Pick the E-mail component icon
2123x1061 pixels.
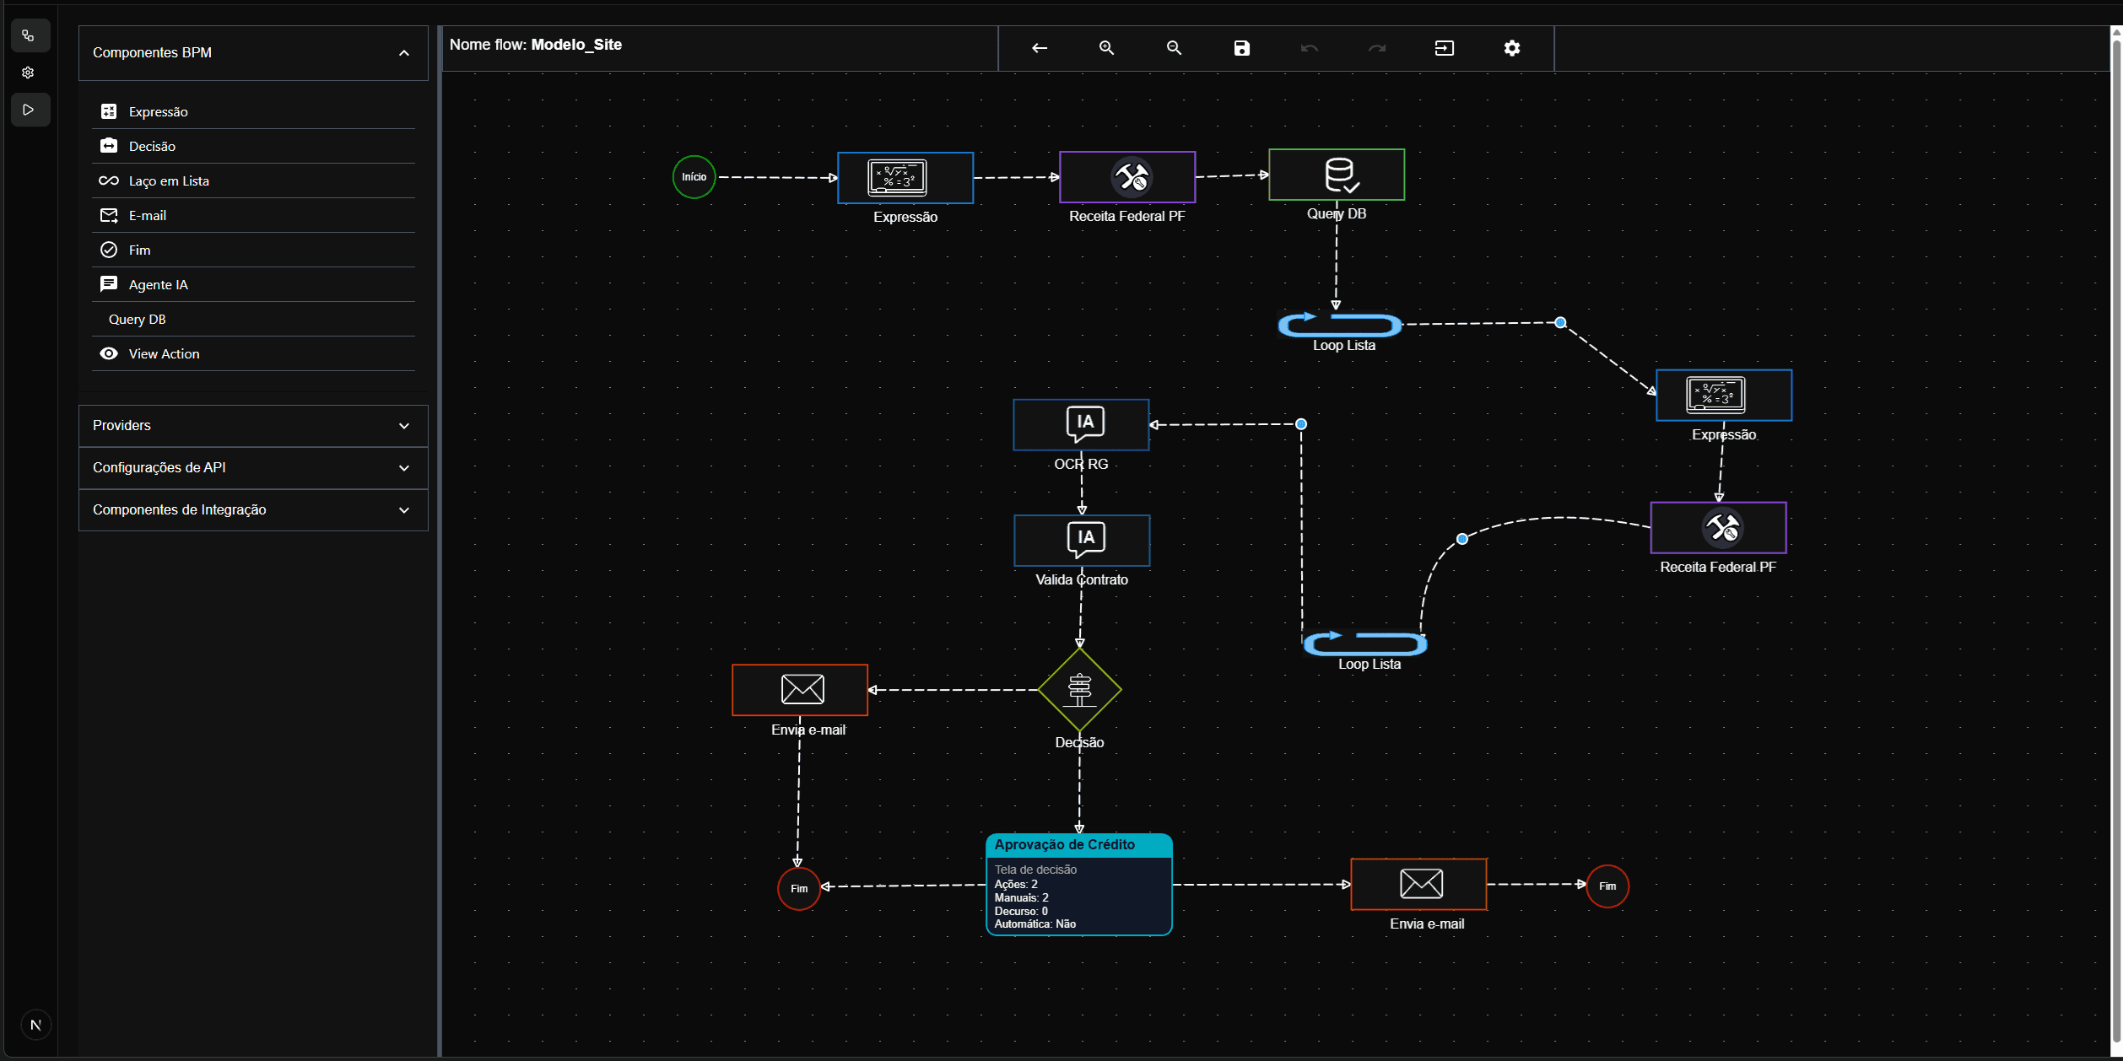(110, 215)
